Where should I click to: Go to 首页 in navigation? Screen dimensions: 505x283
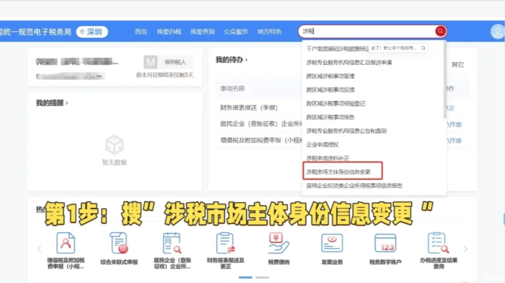click(x=141, y=32)
